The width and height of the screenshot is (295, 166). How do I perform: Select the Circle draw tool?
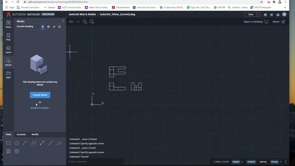(x=17, y=143)
